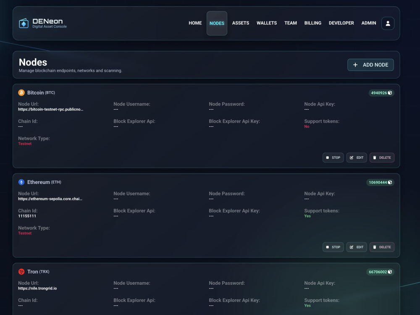The image size is (420, 315).
Task: Click the Digital Asset Console subtitle
Action: coord(50,26)
